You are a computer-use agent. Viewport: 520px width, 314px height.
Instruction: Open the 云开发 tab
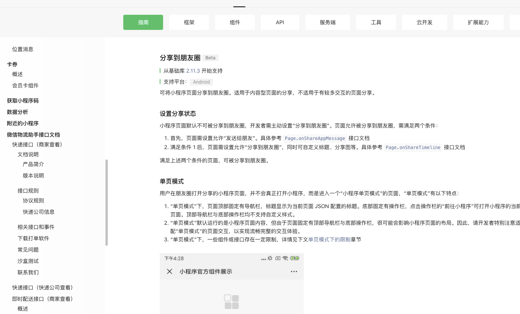click(424, 22)
